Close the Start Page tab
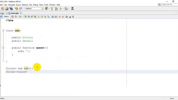178x100 pixels. [x=7, y=13]
